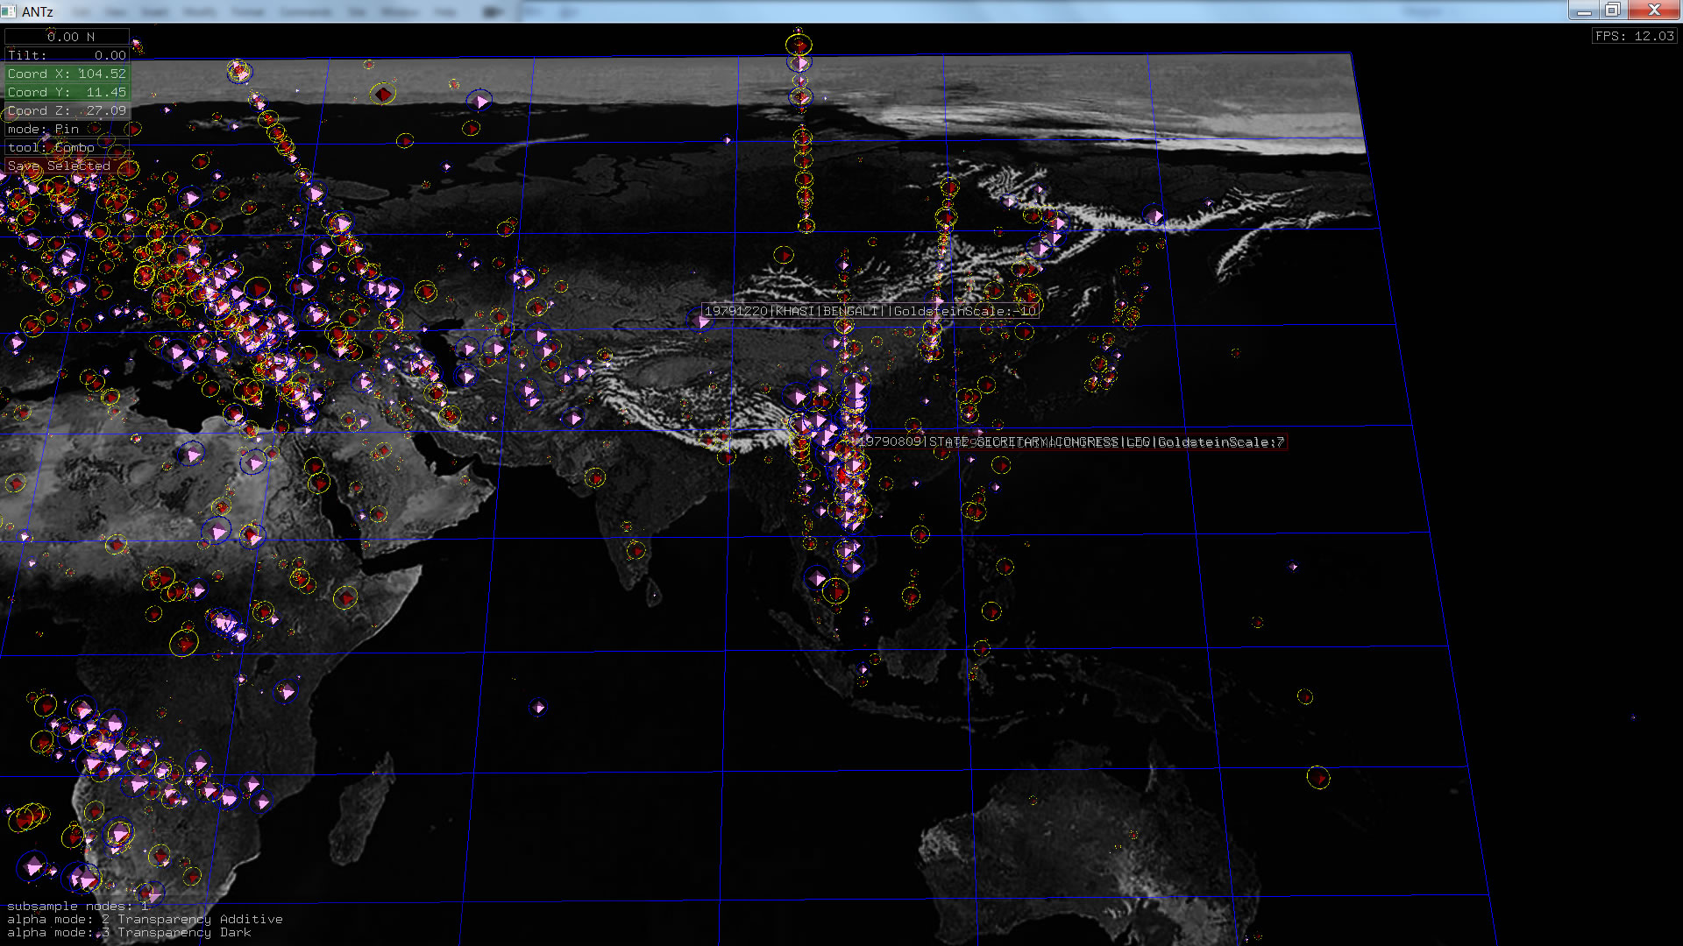Click the ANTz application icon in title bar
The height and width of the screenshot is (946, 1683).
click(x=9, y=11)
